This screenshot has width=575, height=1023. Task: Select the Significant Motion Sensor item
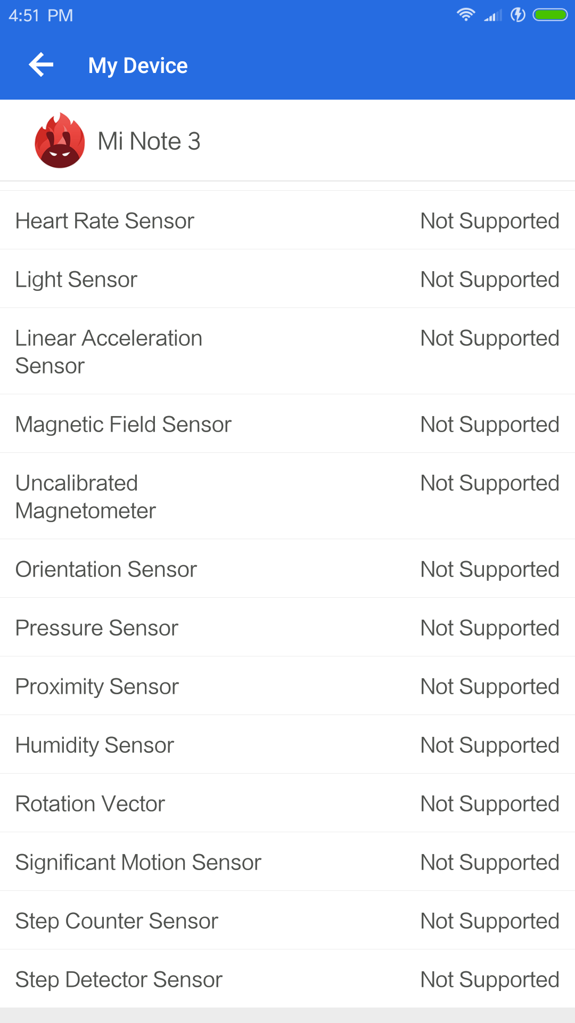[287, 862]
